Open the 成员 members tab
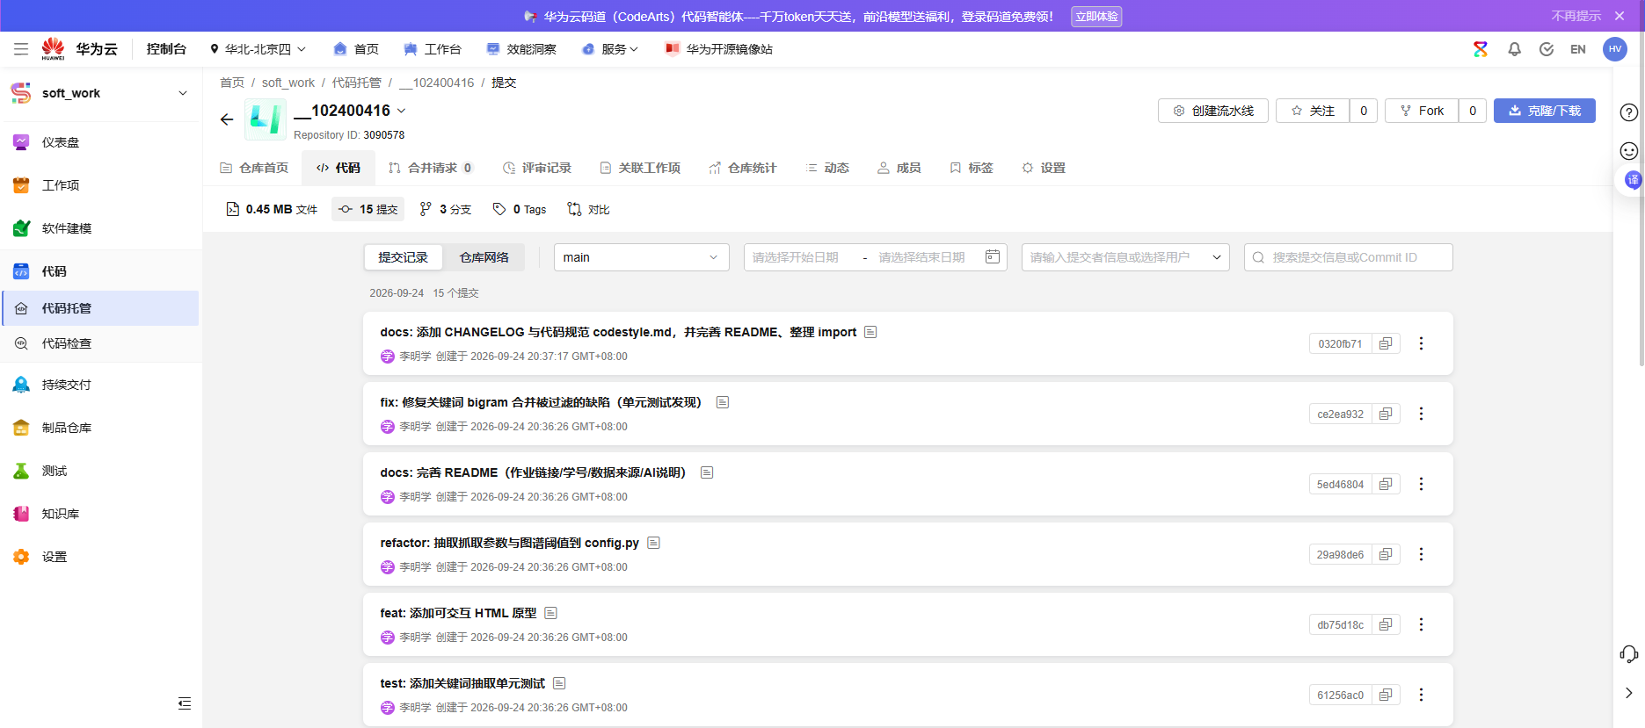The height and width of the screenshot is (728, 1645). tap(899, 168)
